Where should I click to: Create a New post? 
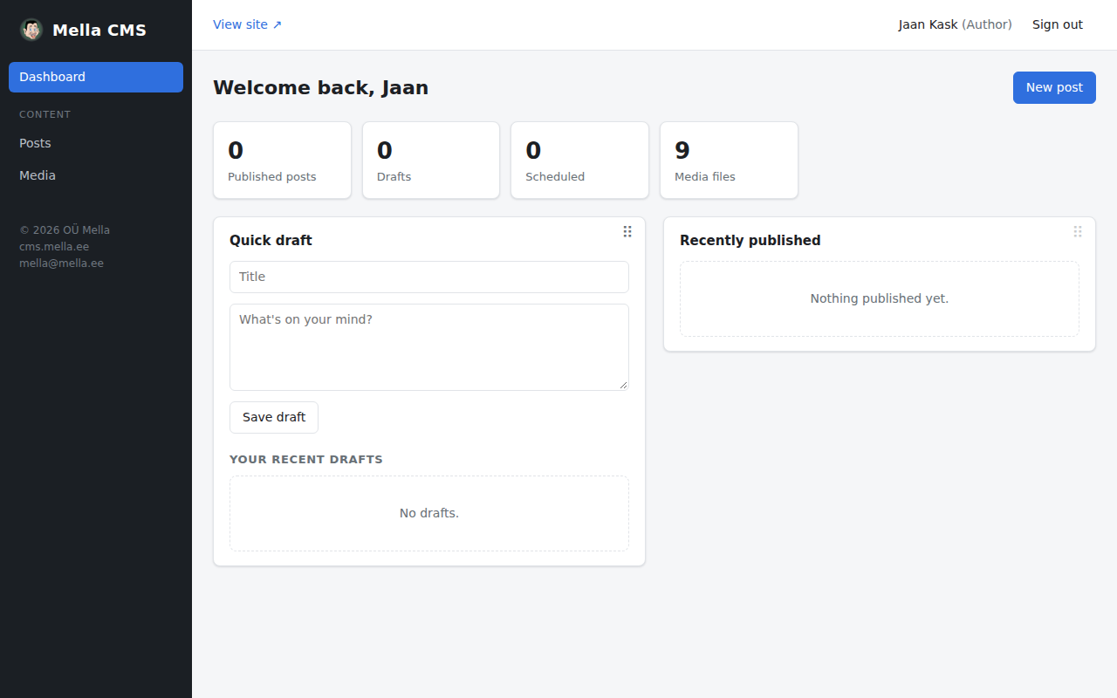click(x=1054, y=87)
